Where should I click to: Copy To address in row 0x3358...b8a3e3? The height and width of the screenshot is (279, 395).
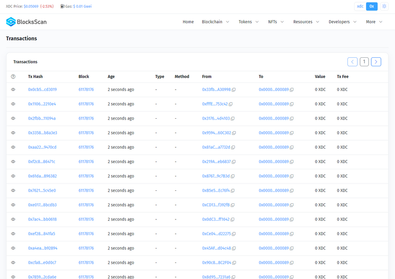(x=291, y=133)
